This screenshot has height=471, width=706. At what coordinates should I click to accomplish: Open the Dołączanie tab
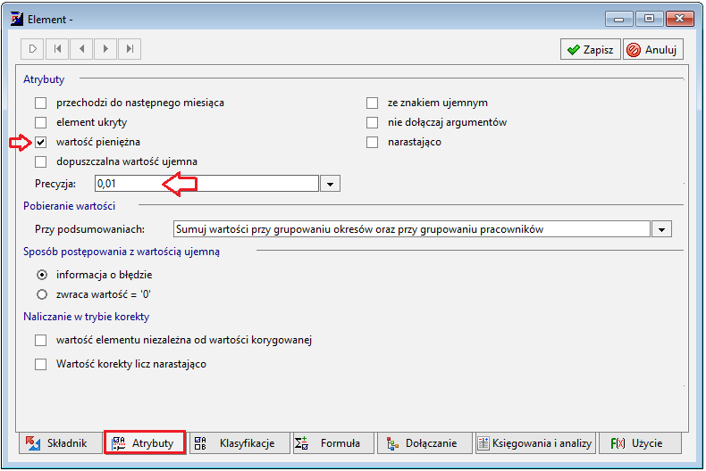(x=424, y=443)
